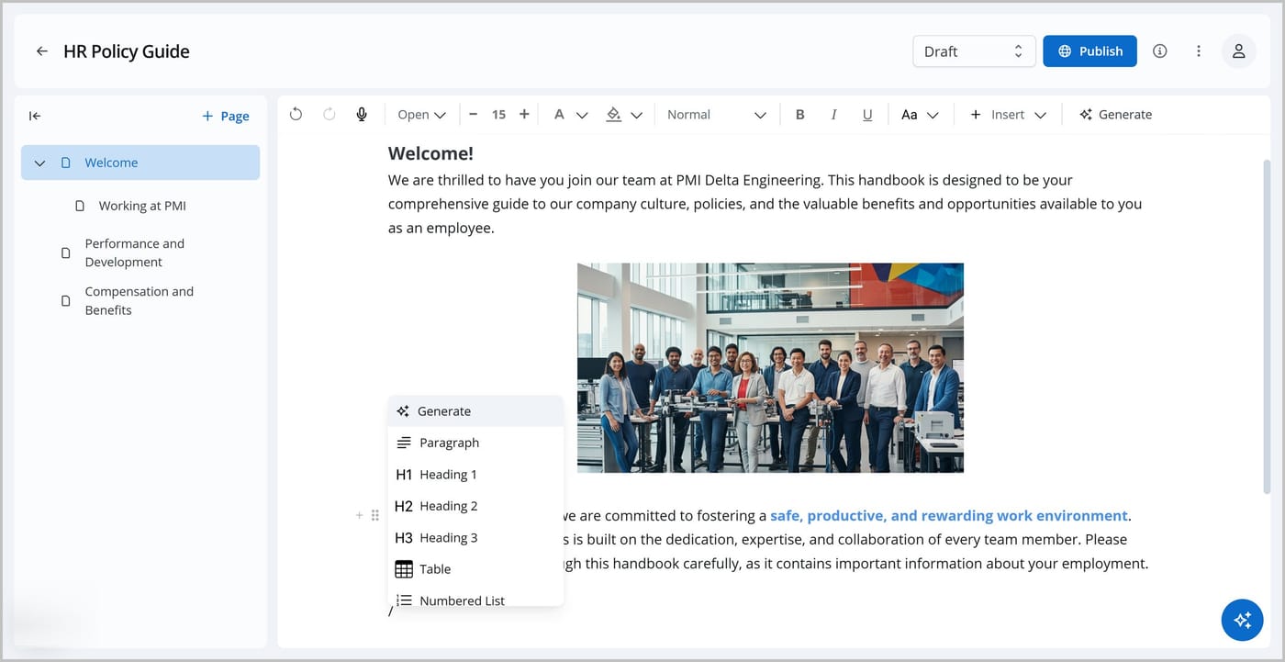The height and width of the screenshot is (662, 1285).
Task: Click the Welcome! heading text
Action: 430,153
